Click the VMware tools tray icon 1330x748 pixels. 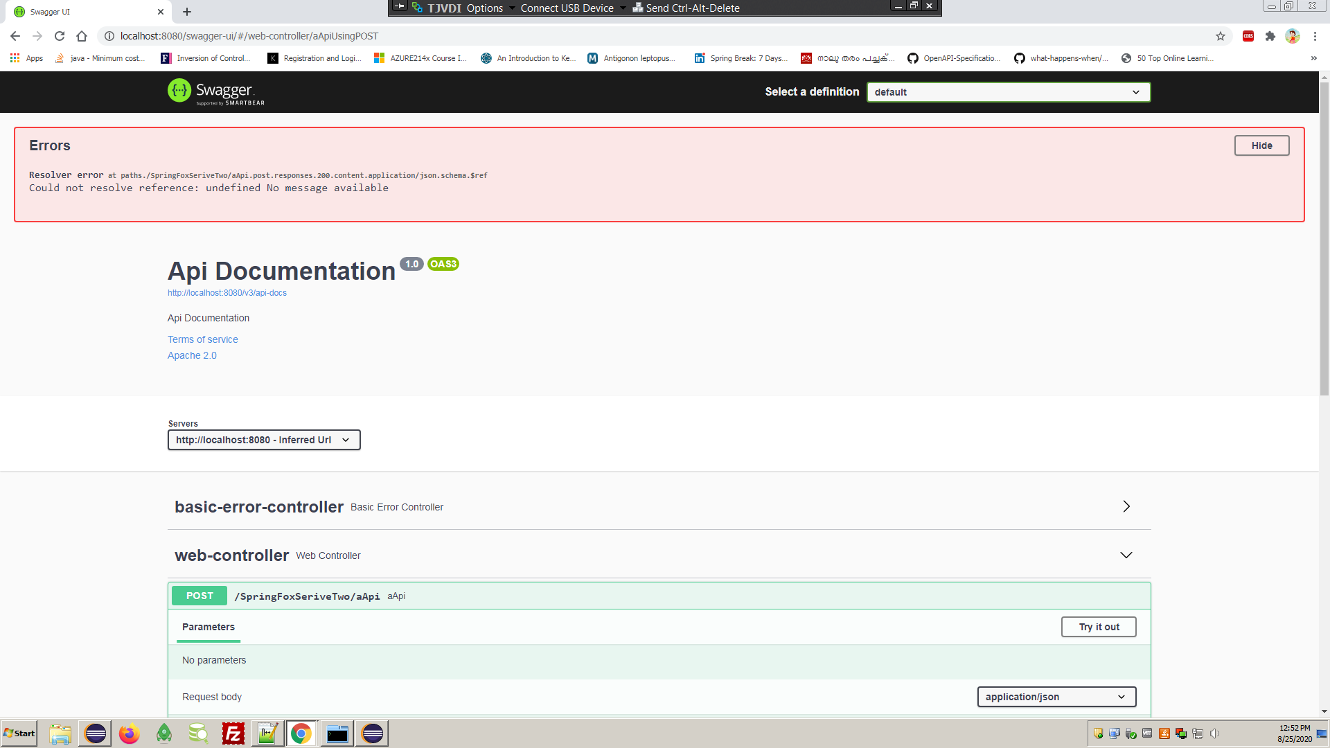[1148, 733]
